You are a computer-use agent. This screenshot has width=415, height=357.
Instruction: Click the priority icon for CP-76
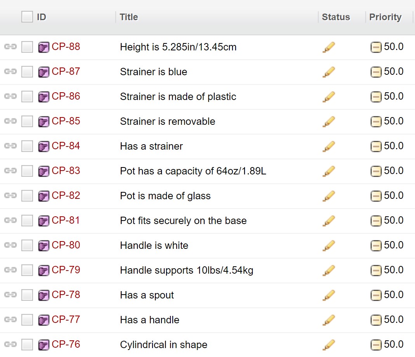tap(376, 345)
